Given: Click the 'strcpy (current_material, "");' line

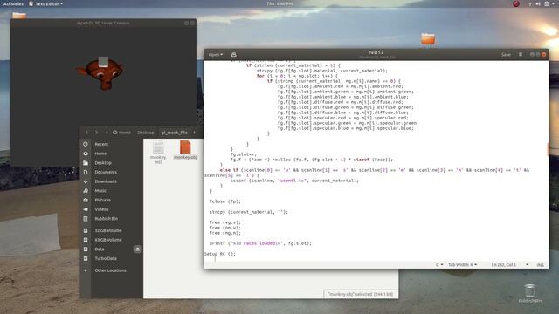Looking at the screenshot, I should (x=248, y=212).
